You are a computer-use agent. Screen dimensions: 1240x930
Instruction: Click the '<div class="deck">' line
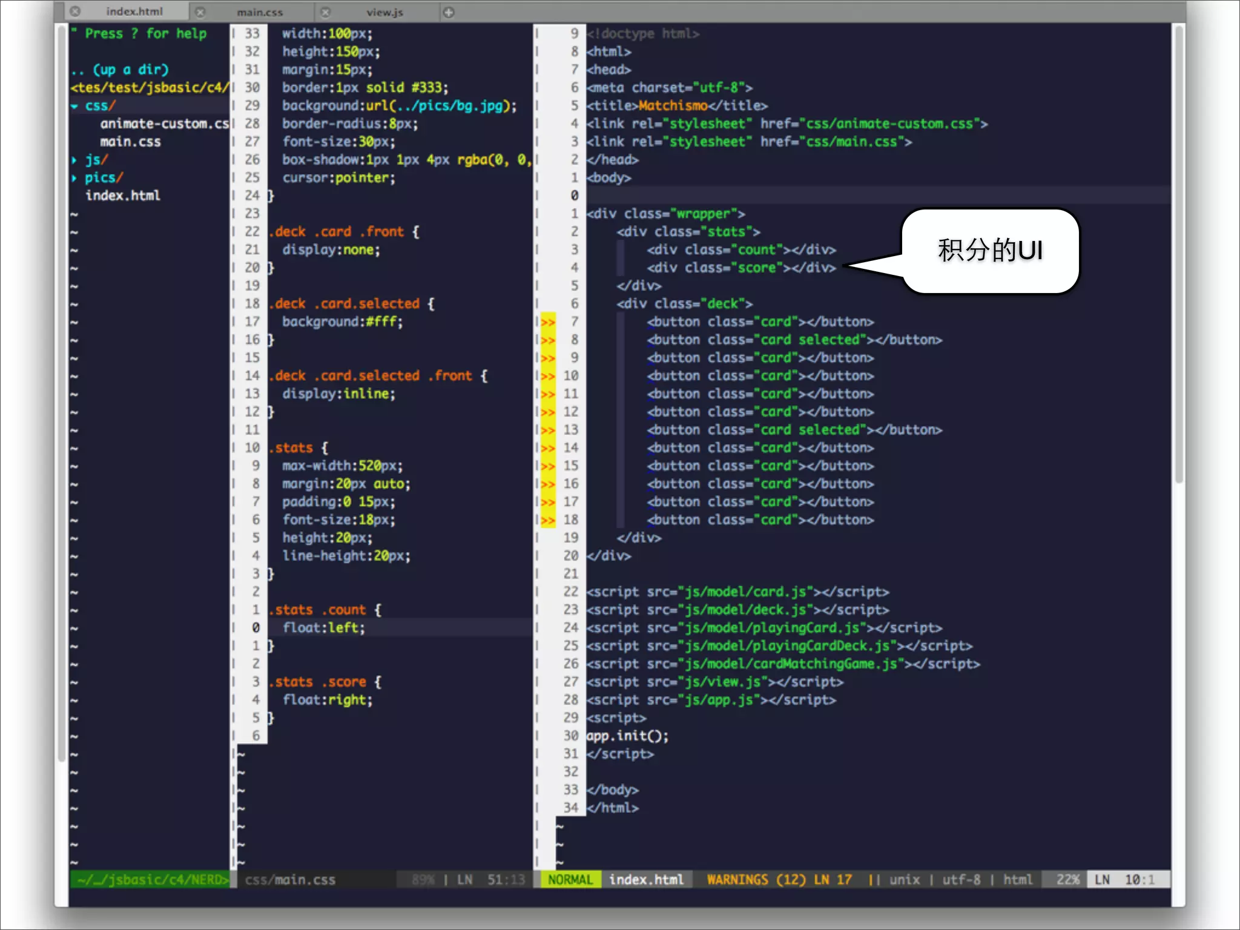pos(684,304)
